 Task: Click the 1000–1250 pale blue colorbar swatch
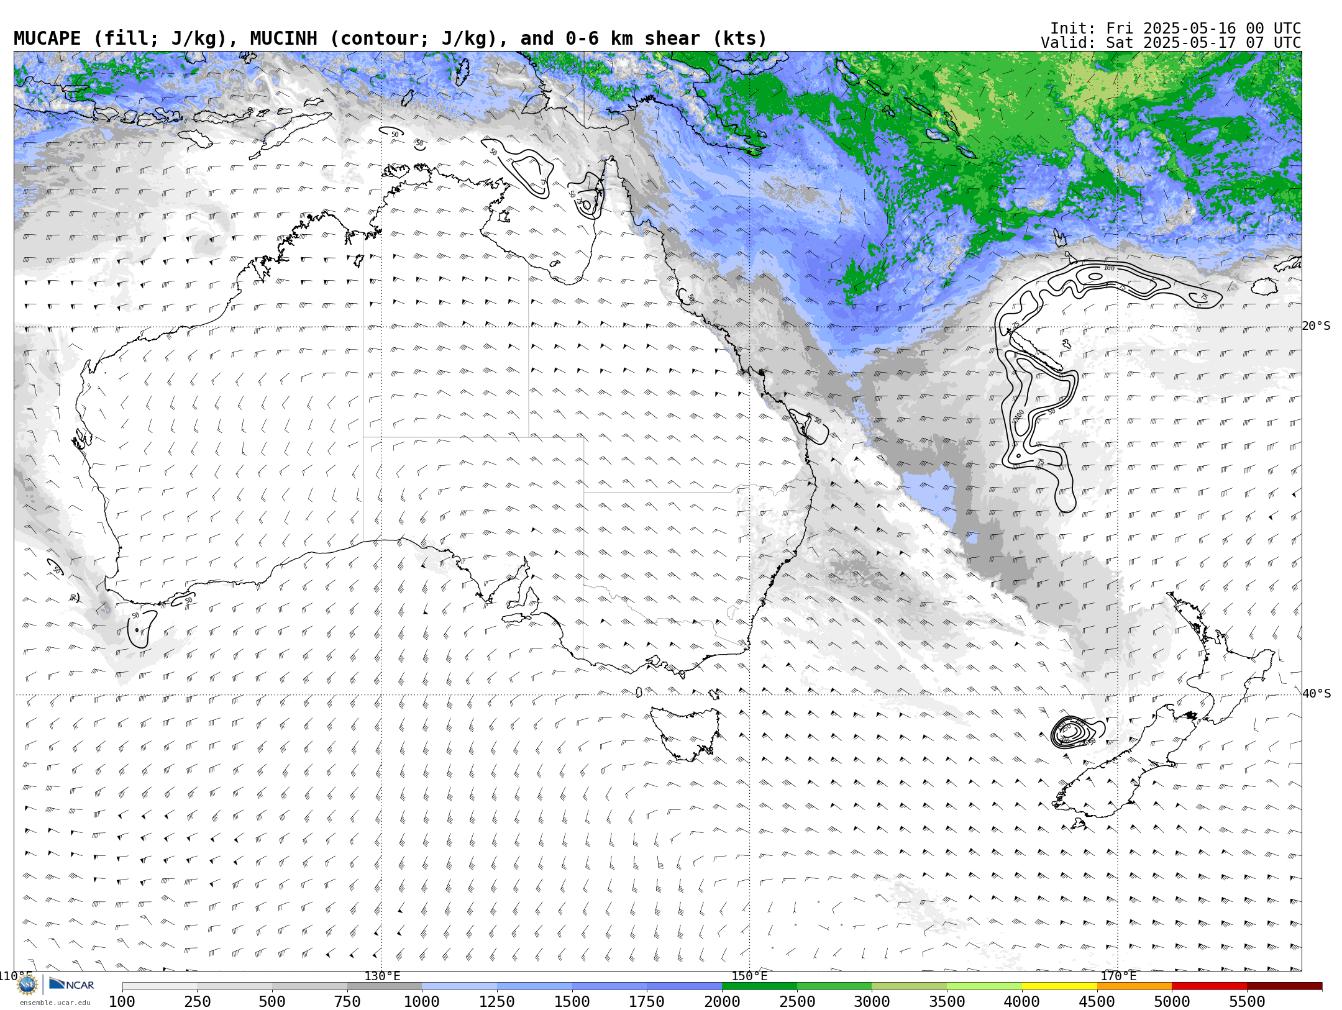(x=459, y=986)
